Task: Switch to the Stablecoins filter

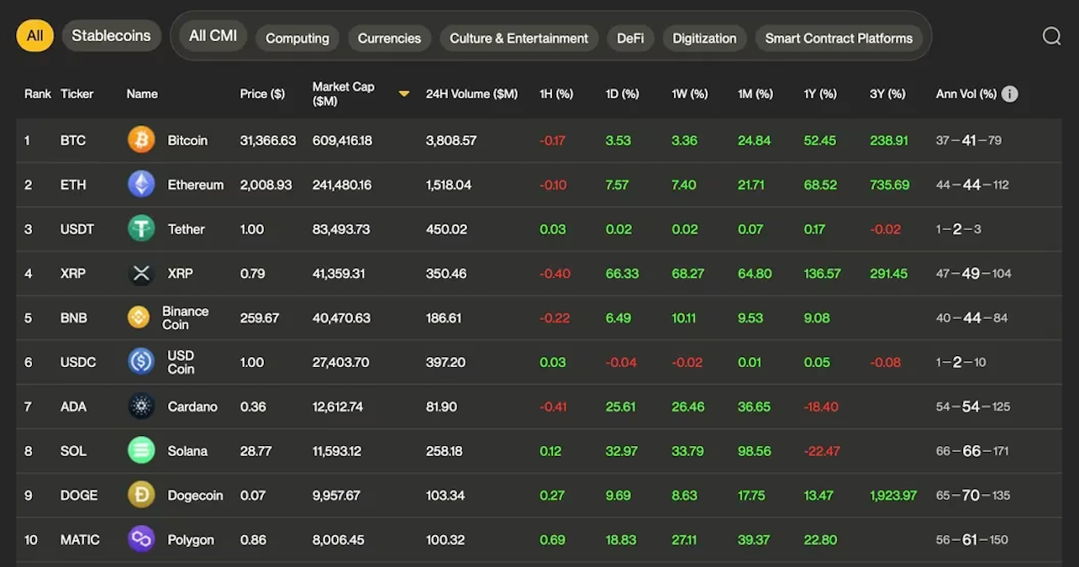Action: [111, 36]
